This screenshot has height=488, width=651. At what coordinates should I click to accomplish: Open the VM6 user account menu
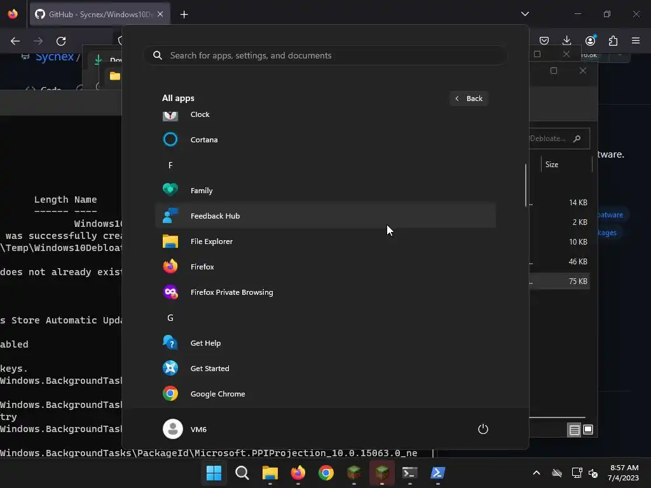[x=185, y=429]
